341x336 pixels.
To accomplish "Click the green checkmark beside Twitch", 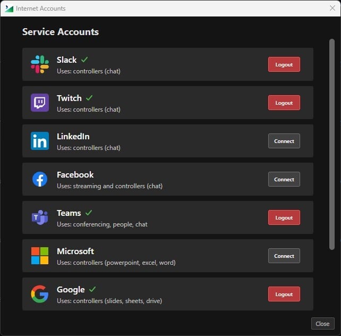I will [89, 98].
